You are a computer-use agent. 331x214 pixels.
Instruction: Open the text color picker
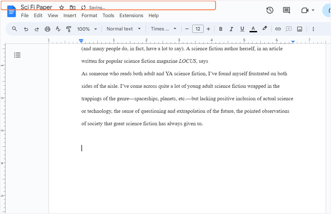click(253, 29)
